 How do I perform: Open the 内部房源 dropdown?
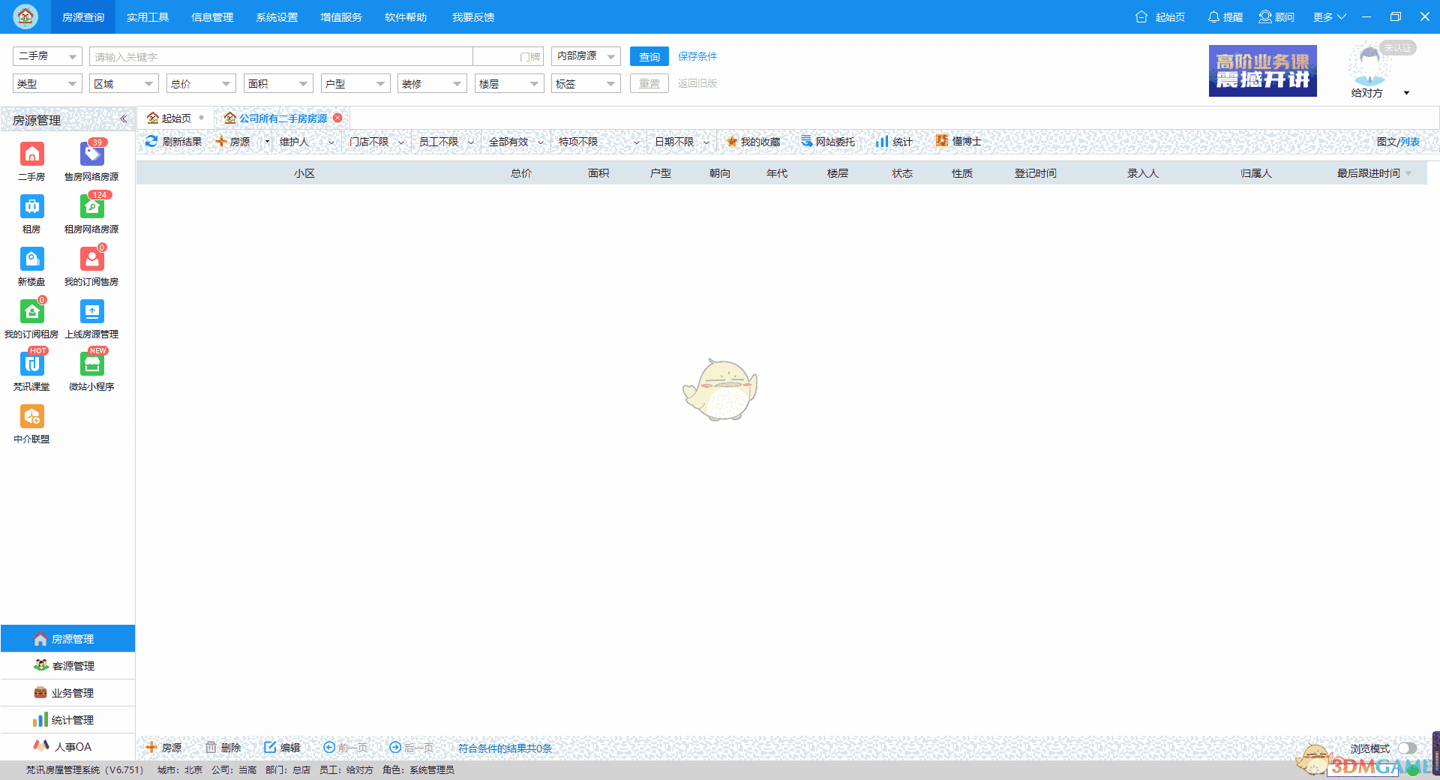tap(586, 56)
